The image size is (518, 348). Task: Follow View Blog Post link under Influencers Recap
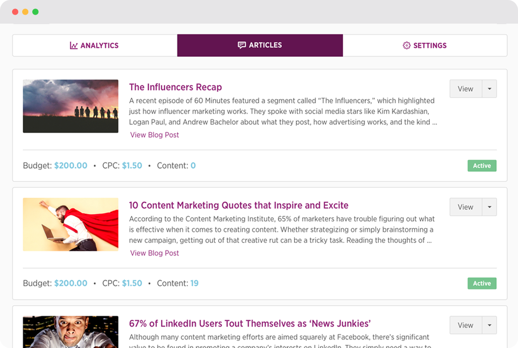[154, 135]
